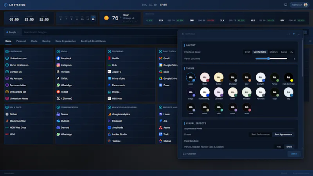The image size is (313, 176).
Task: Open the My Account link
Action: (14, 78)
